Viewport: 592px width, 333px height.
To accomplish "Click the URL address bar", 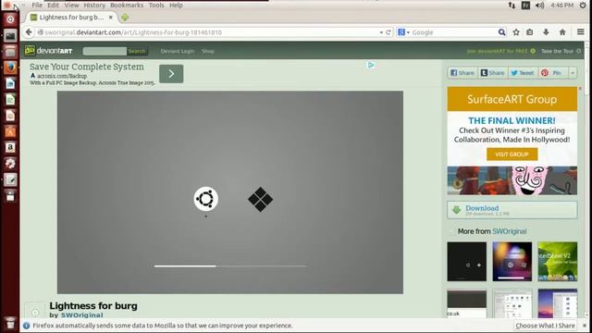I will 207,32.
